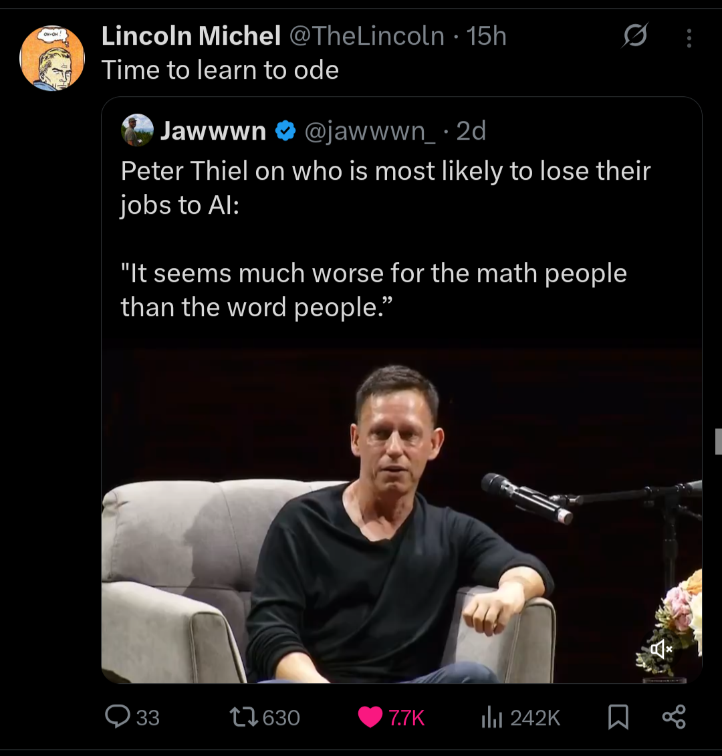Unmute the video with the speaker icon
This screenshot has height=756, width=722.
pos(660,649)
